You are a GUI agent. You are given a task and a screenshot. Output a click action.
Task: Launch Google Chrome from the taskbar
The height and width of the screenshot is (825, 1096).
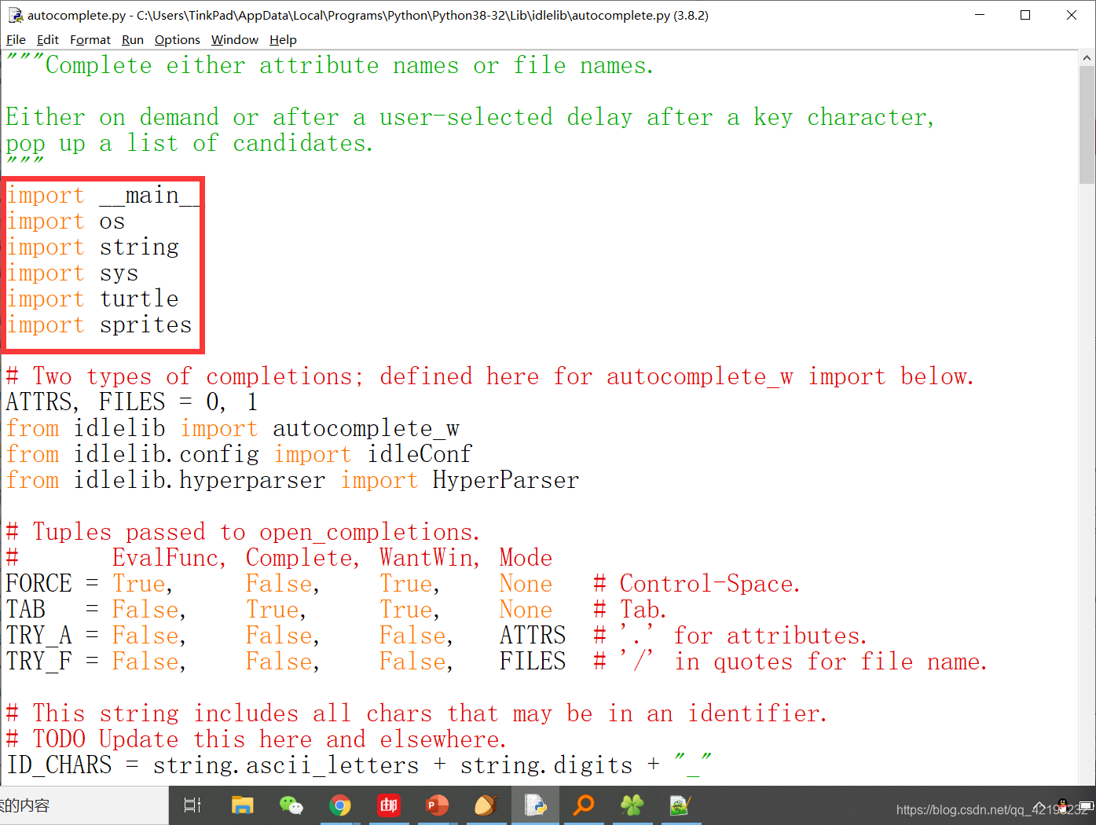coord(340,805)
